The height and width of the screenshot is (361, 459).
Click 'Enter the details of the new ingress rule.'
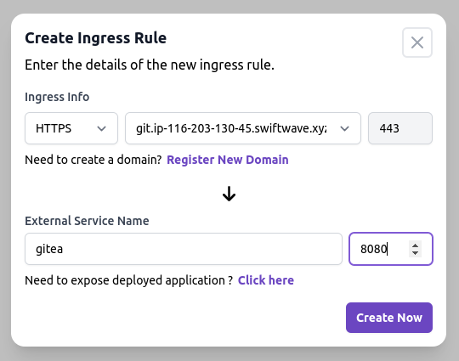(x=150, y=65)
